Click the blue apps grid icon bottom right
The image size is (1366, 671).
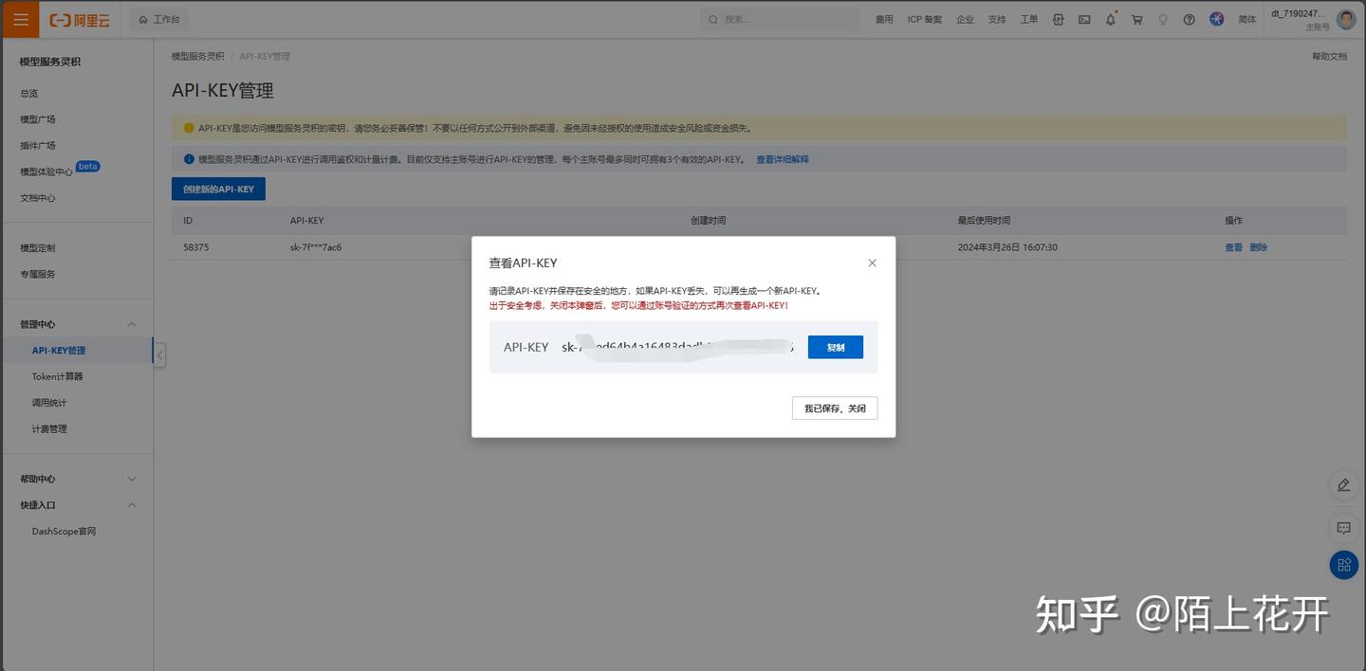tap(1343, 565)
